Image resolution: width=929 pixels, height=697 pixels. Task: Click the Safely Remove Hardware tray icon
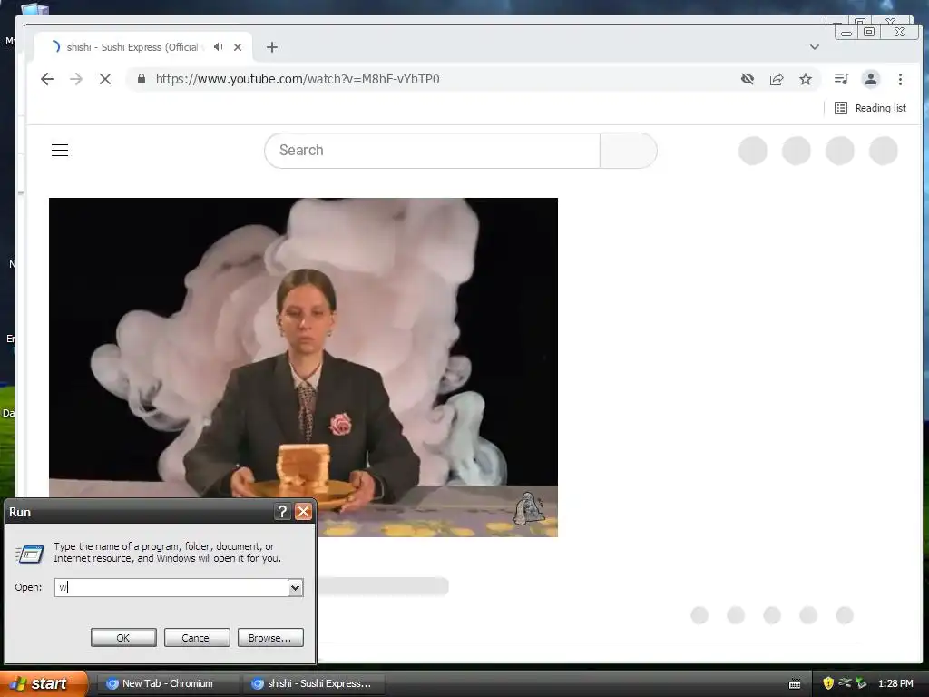845,682
